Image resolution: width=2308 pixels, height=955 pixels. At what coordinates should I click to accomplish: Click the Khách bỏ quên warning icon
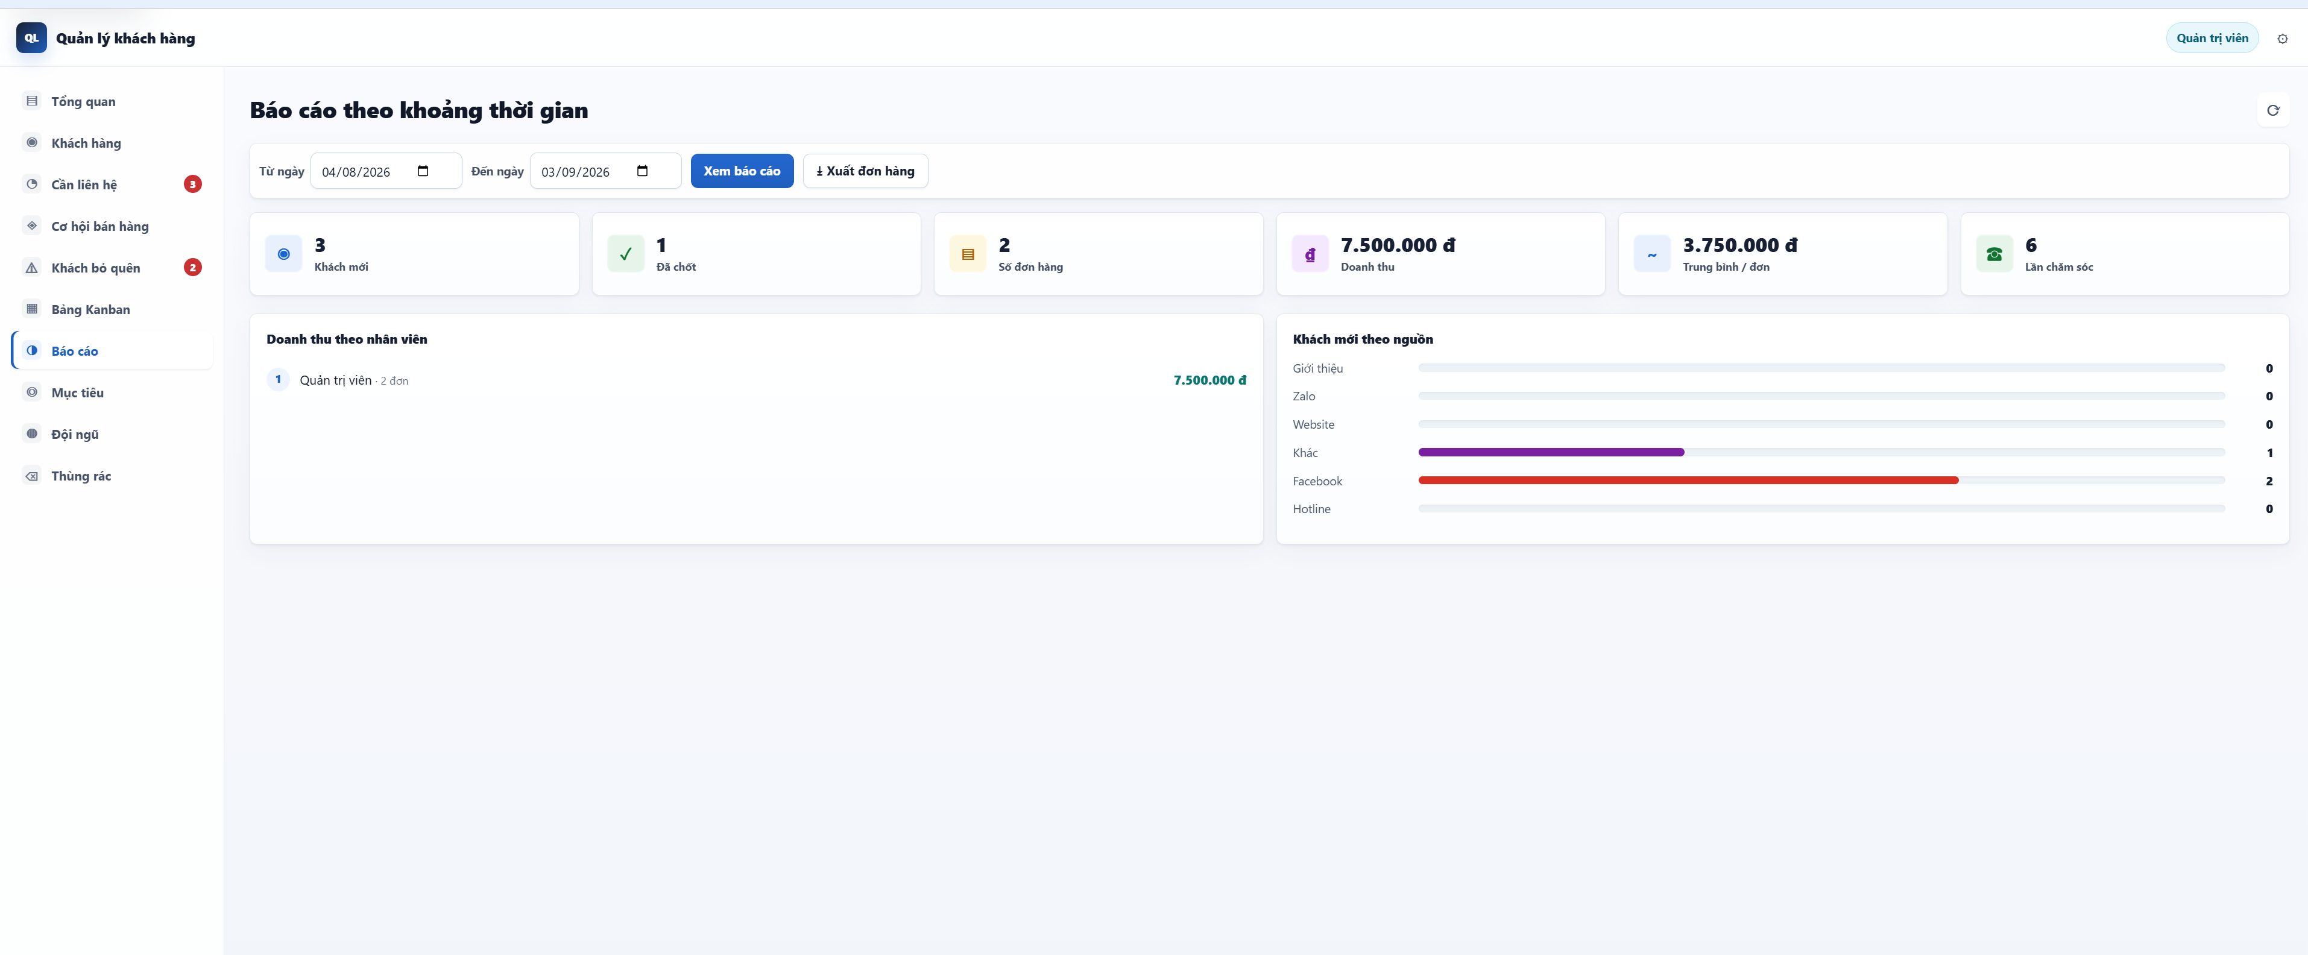click(32, 268)
